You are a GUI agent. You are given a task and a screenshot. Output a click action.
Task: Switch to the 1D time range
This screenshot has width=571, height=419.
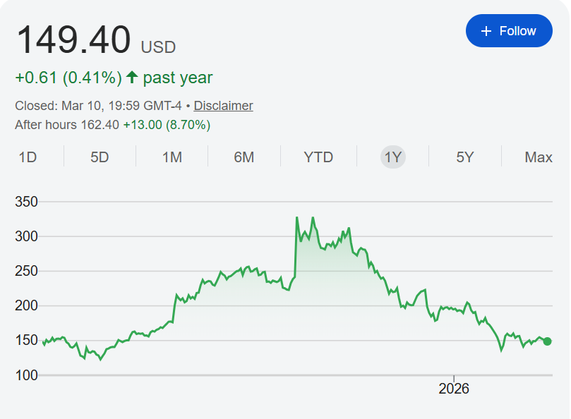tap(28, 157)
